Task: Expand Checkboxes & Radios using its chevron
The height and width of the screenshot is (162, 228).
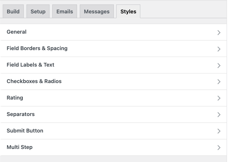Action: (x=219, y=82)
